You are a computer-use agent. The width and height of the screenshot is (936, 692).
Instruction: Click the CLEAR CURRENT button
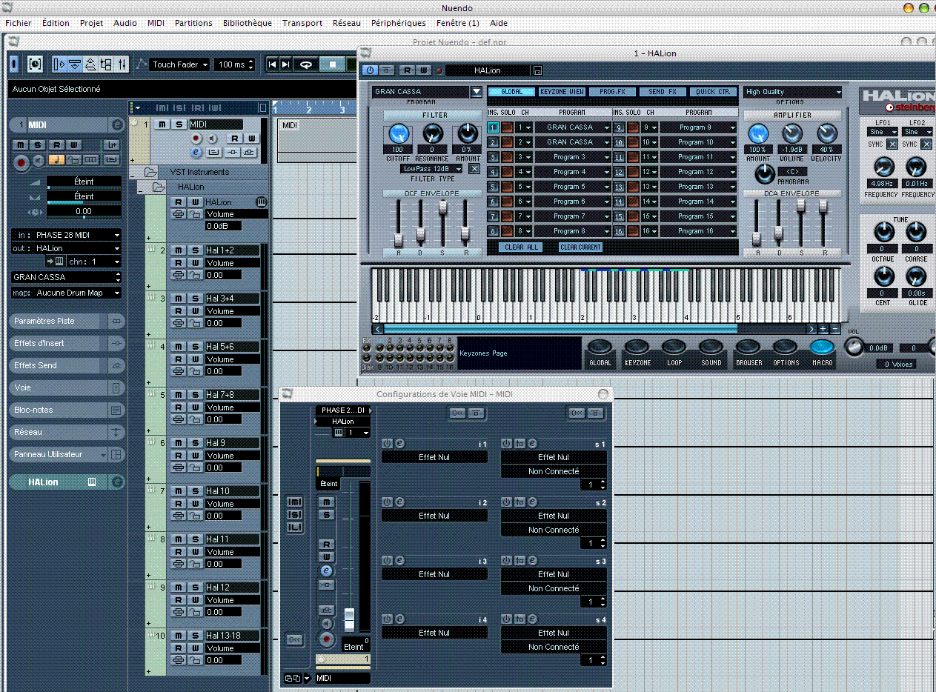coord(580,247)
